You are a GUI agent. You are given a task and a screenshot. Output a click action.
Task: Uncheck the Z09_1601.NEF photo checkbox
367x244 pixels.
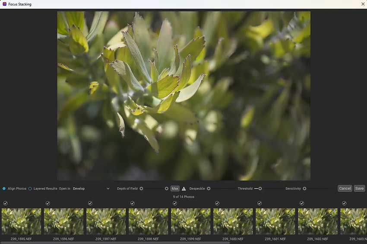(x=259, y=203)
